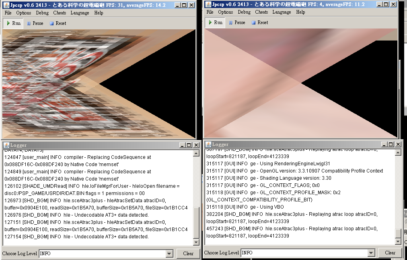
Task: Minimize the right Jpcsp window
Action: [x=379, y=4]
